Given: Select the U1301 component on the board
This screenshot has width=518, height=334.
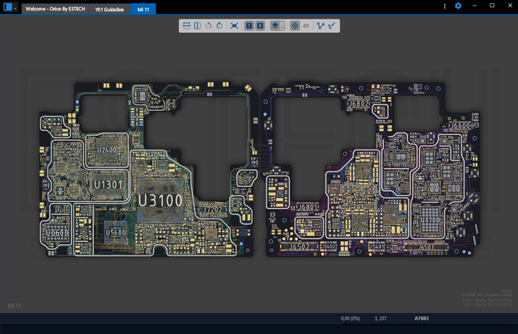Looking at the screenshot, I should point(107,185).
